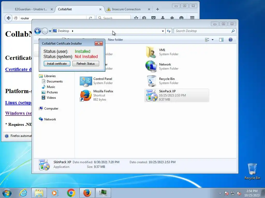Click Install certificate in CollabNet installer

point(57,64)
